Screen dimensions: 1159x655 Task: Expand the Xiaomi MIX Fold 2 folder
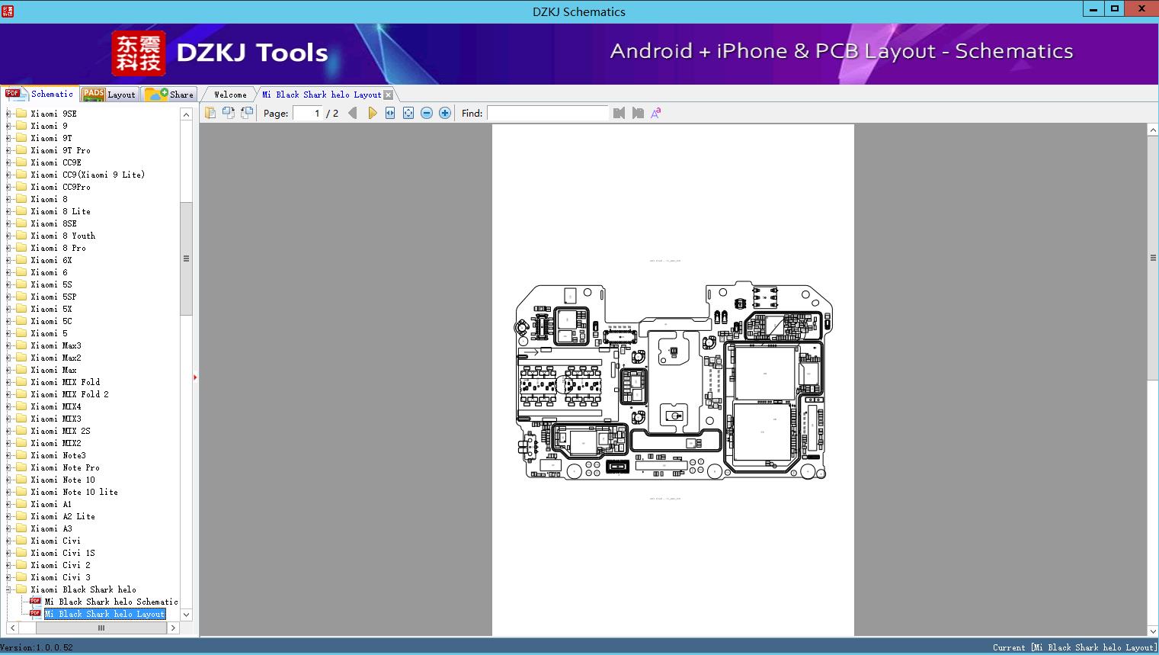tap(8, 394)
